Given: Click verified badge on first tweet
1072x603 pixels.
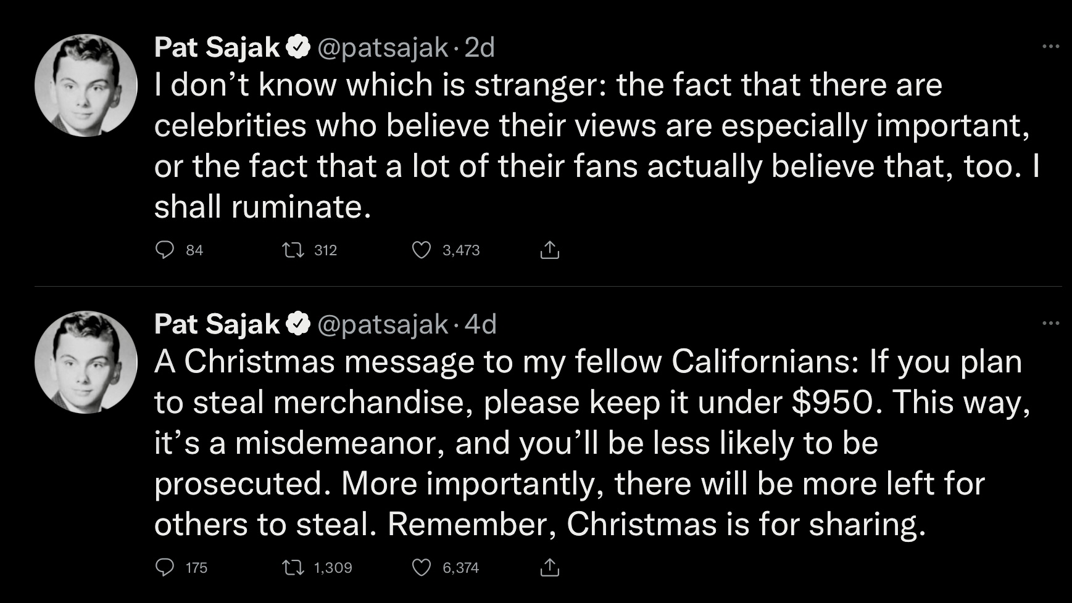Looking at the screenshot, I should click(298, 47).
